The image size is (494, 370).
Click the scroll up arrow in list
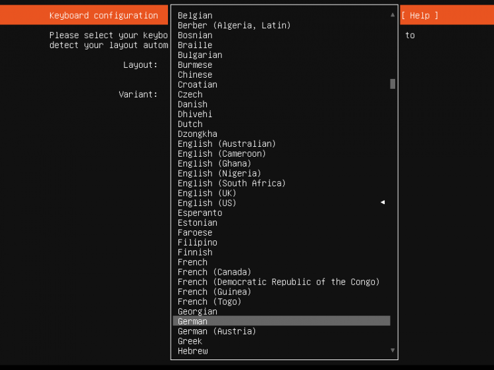pyautogui.click(x=393, y=14)
